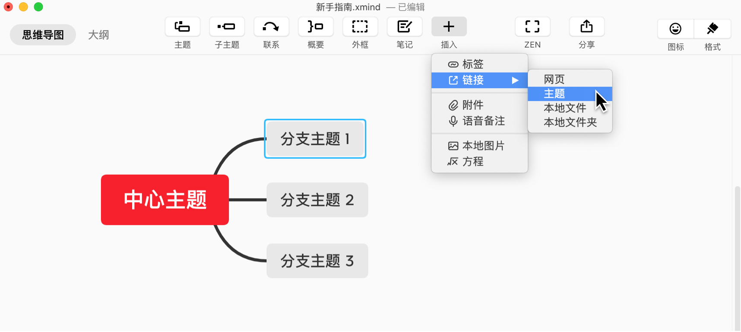The image size is (741, 332).
Task: Collapse the Insert (插入) dropdown
Action: 449,27
